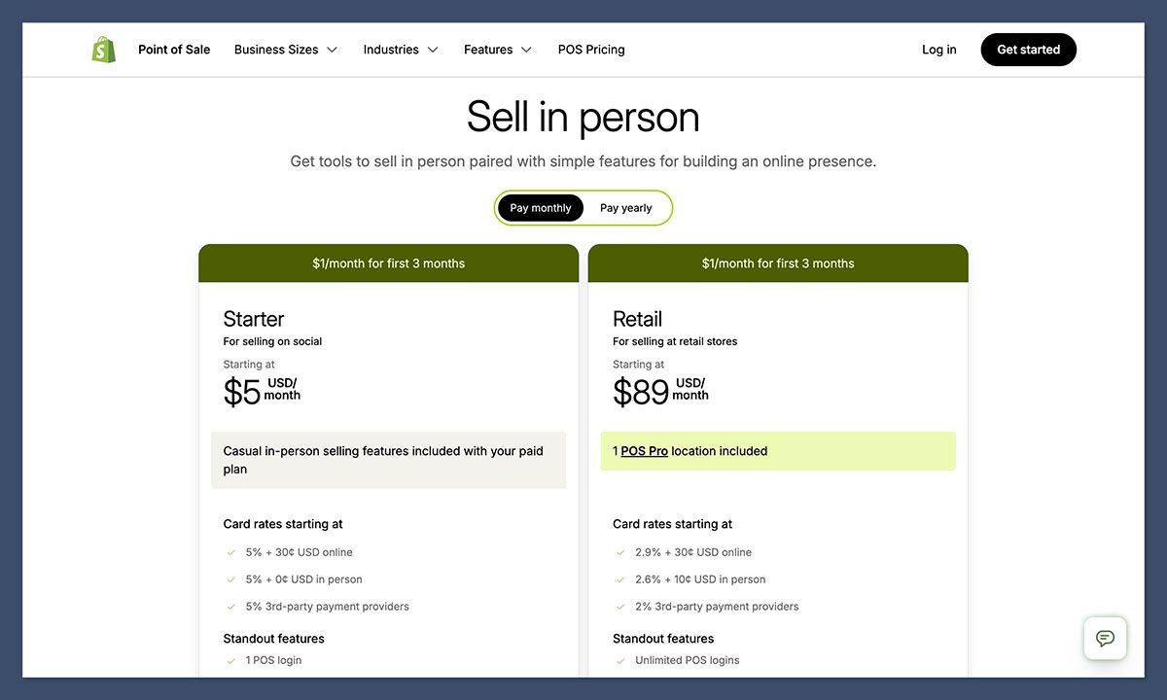Click the Log in link
The height and width of the screenshot is (700, 1167).
click(x=938, y=50)
